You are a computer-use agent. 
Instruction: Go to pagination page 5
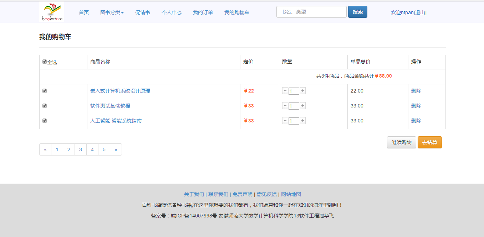(x=104, y=149)
